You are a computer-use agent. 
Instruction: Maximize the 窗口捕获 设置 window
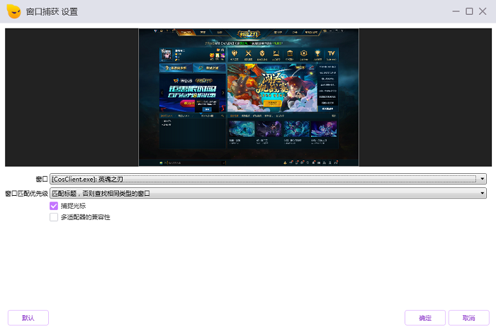tap(469, 11)
